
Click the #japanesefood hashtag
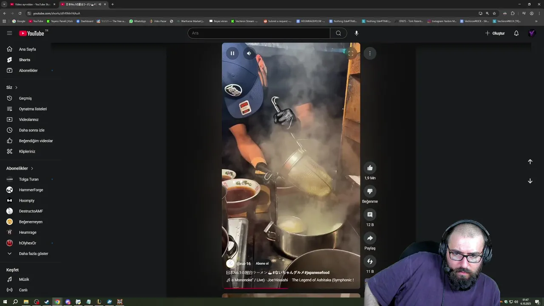(317, 272)
